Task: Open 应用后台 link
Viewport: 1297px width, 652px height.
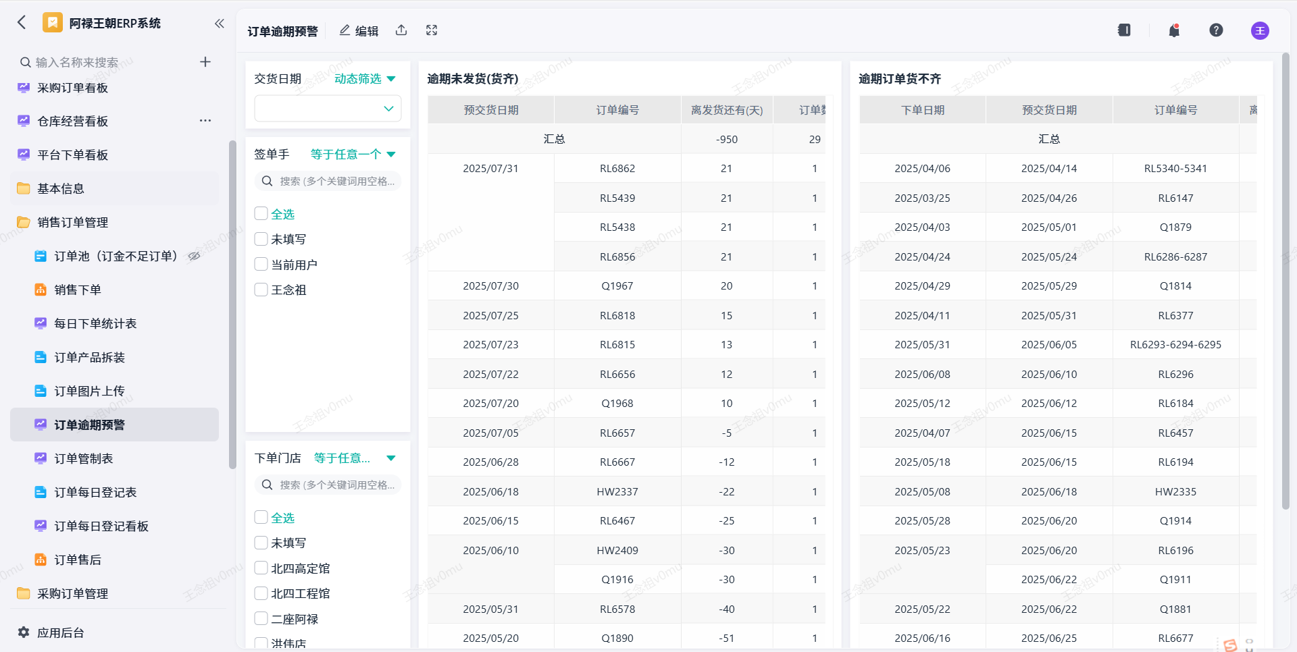Action: [x=61, y=632]
